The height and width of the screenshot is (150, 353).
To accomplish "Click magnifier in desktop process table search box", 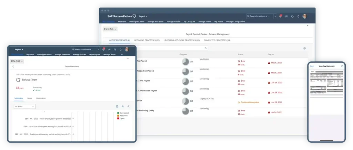I will pos(205,48).
